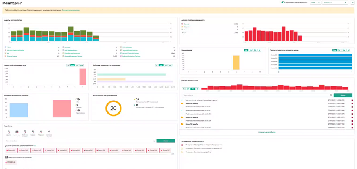Click the green IDS bar in traffic events
The image size is (357, 169).
[132, 74]
